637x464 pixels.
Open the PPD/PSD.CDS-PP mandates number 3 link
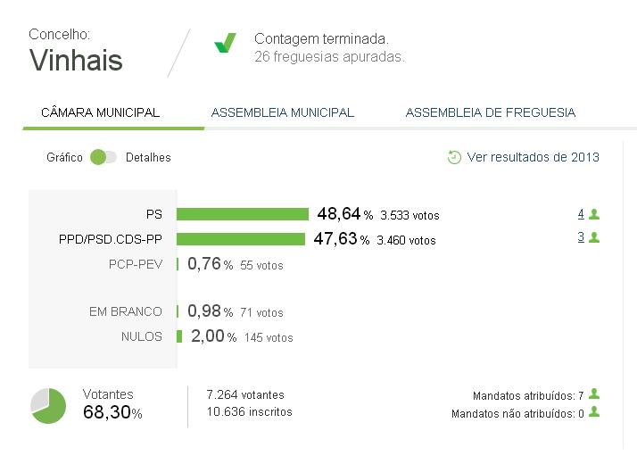pos(581,237)
